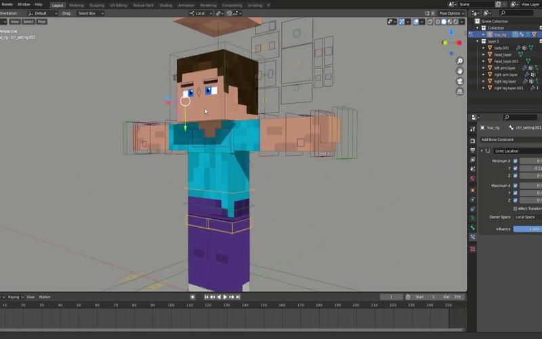Image resolution: width=542 pixels, height=339 pixels.
Task: Open the Add Bone Constraint dropdown
Action: tap(511, 140)
